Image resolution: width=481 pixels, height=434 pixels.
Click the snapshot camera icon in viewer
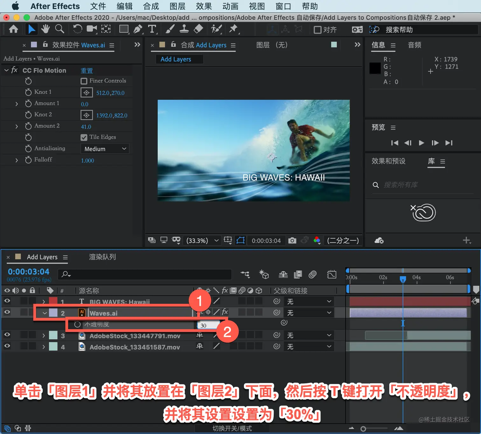coord(292,240)
